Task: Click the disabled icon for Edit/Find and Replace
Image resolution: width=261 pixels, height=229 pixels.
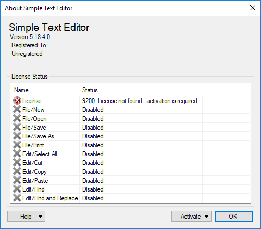Action: pyautogui.click(x=17, y=198)
